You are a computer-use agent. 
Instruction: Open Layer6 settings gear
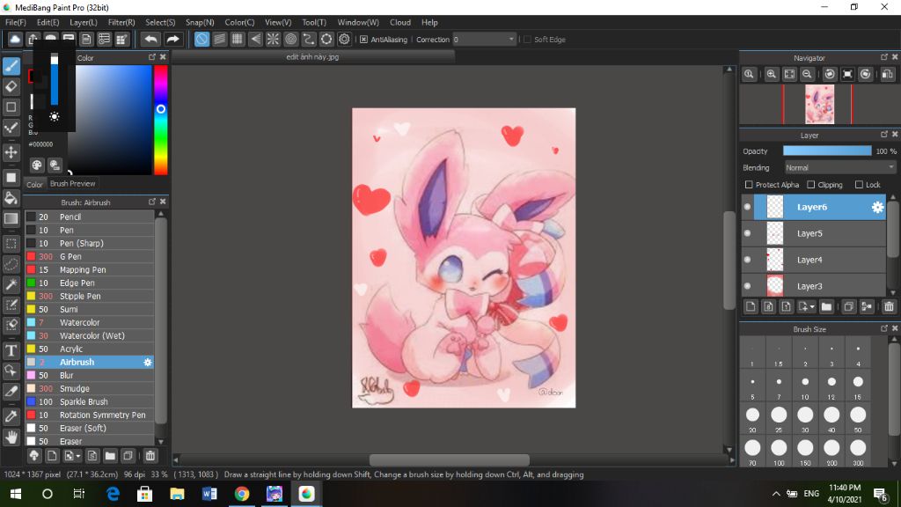click(x=877, y=208)
